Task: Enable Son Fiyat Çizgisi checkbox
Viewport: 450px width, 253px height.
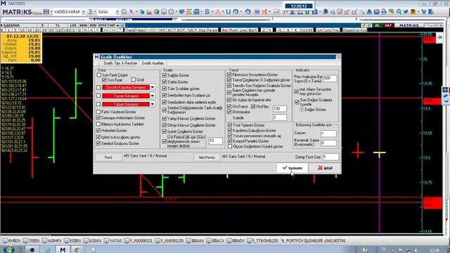Action: pos(99,75)
